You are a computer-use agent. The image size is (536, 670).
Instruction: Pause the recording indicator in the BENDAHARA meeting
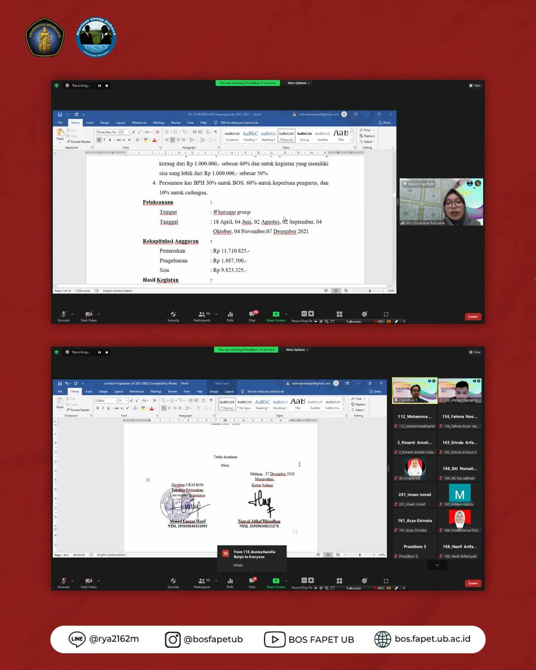point(100,85)
